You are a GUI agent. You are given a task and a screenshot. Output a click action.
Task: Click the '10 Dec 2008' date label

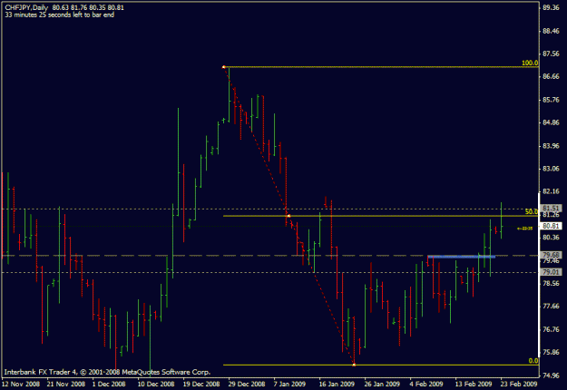[x=156, y=384]
